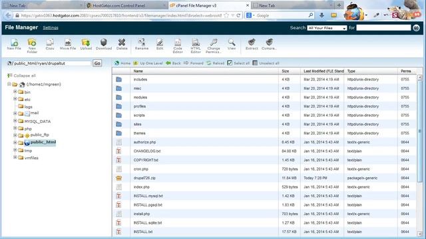Expand the etc folder node
This screenshot has width=426, height=239.
click(15, 99)
